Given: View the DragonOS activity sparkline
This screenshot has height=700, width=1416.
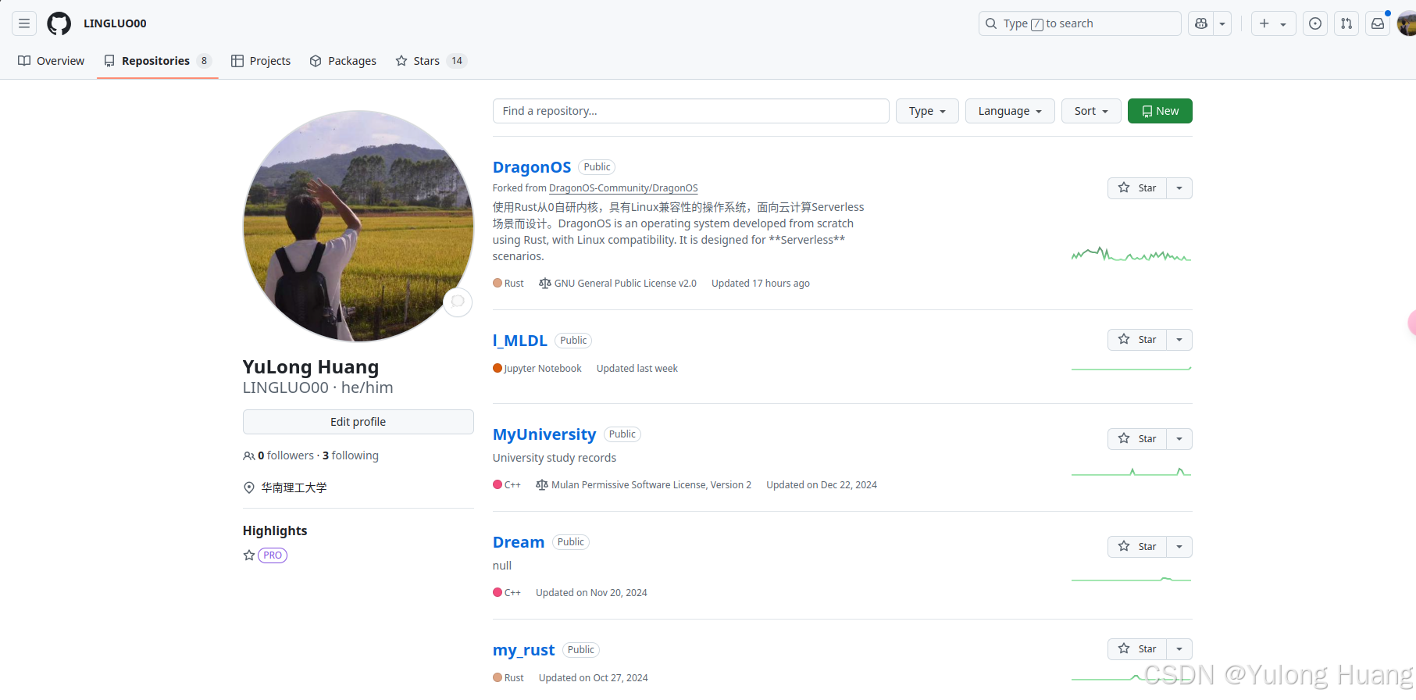Looking at the screenshot, I should (1131, 254).
